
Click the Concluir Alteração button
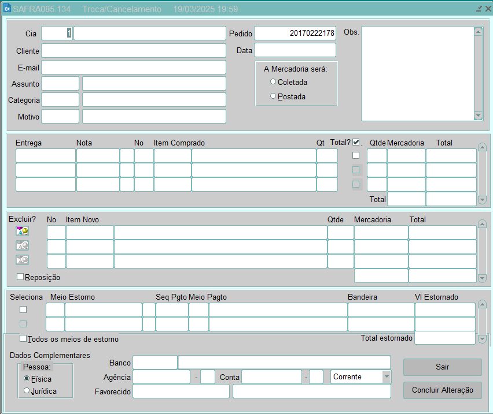(x=442, y=390)
